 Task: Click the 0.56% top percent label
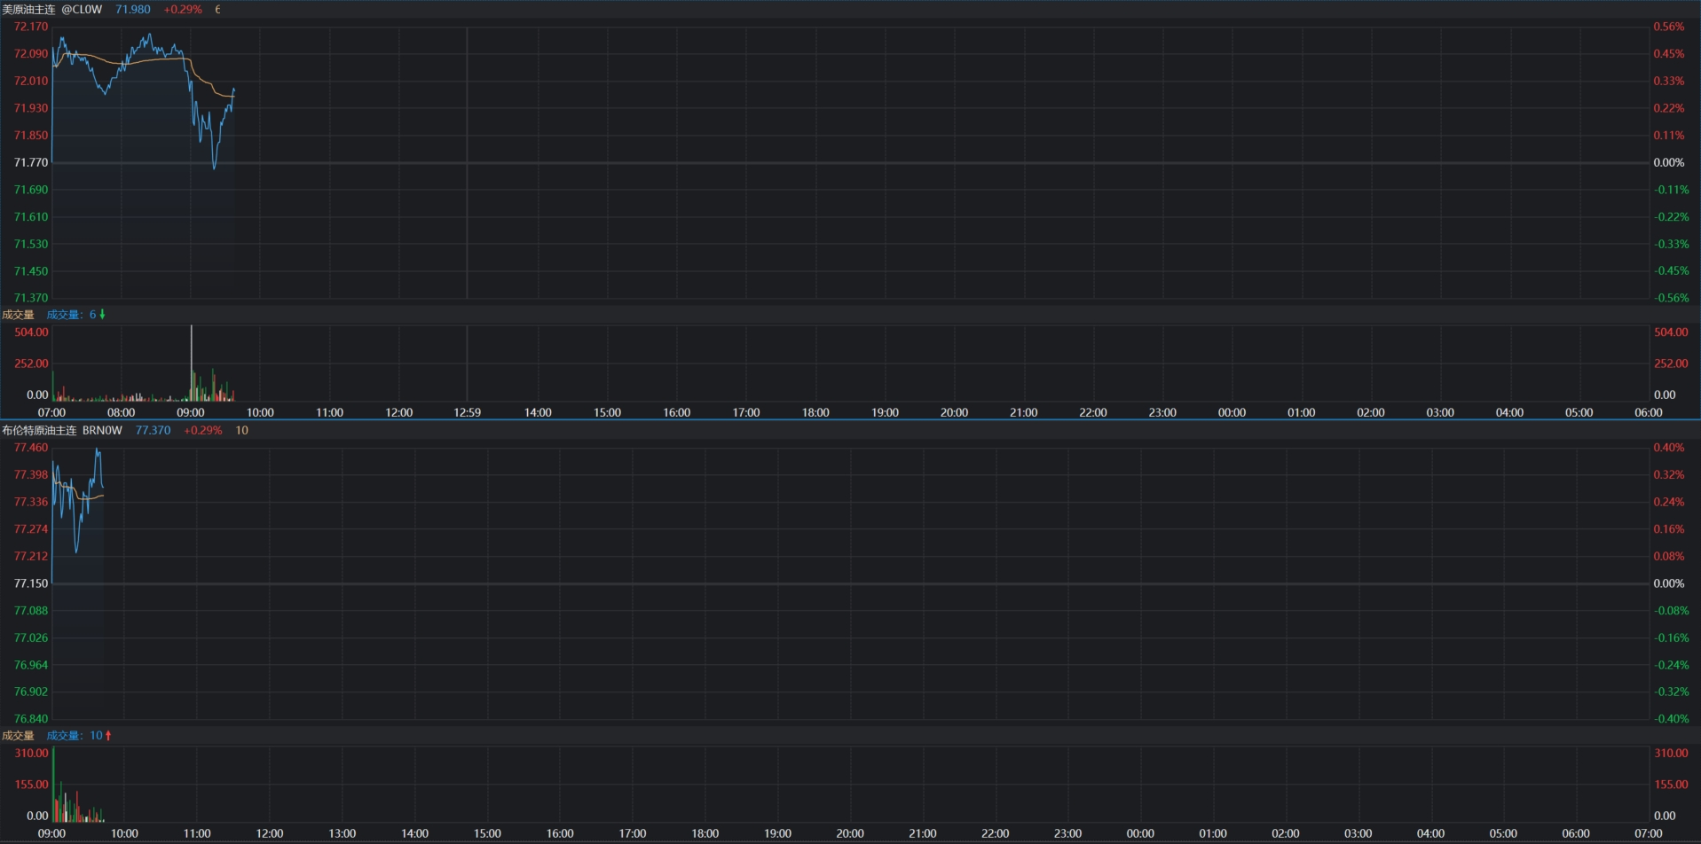1668,27
